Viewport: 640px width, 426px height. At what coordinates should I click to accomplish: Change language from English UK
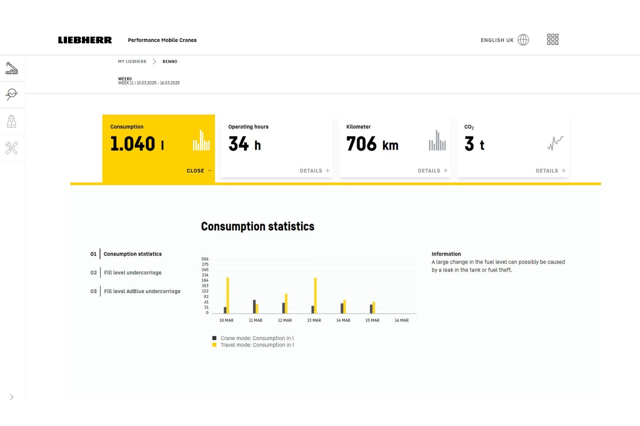pyautogui.click(x=497, y=40)
